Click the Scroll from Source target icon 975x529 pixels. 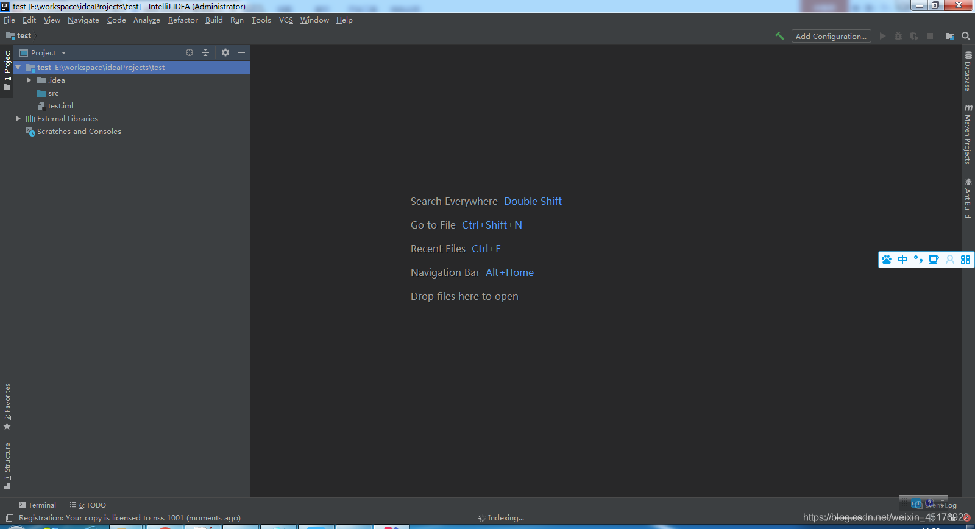coord(190,52)
